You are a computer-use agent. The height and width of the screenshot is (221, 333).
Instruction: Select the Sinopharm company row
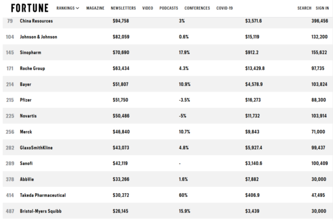pyautogui.click(x=168, y=52)
